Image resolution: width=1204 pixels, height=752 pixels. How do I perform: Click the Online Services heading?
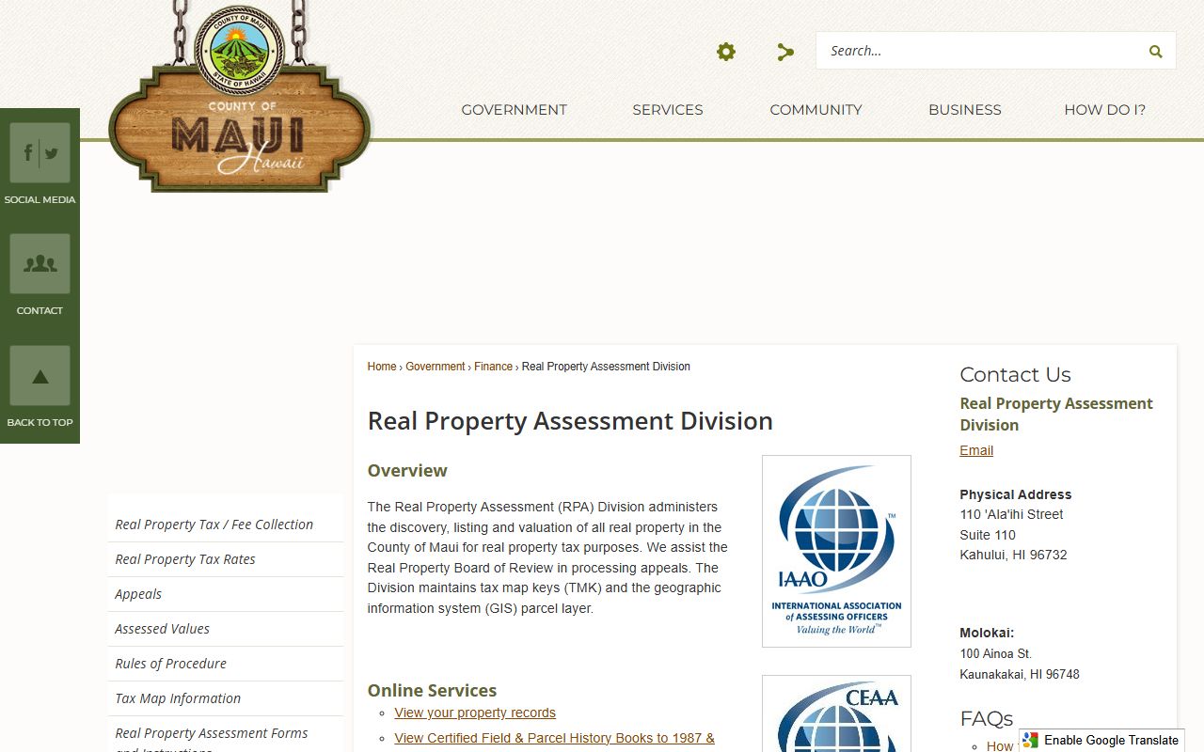pos(432,691)
